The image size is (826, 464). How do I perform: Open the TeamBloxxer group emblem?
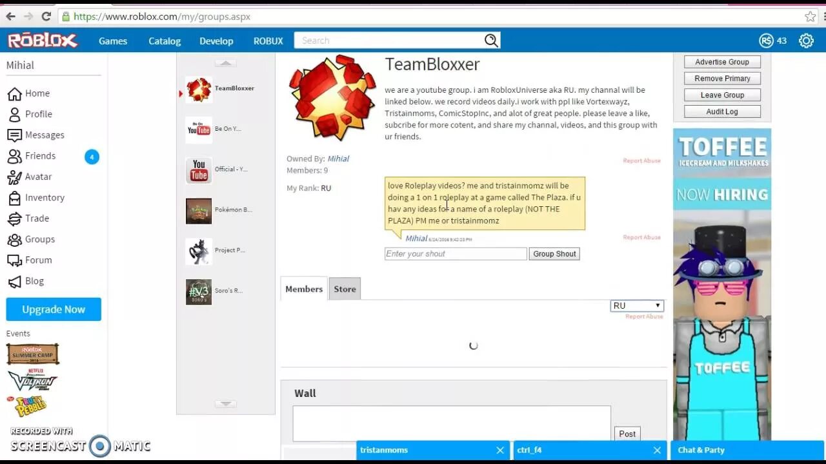[x=332, y=97]
